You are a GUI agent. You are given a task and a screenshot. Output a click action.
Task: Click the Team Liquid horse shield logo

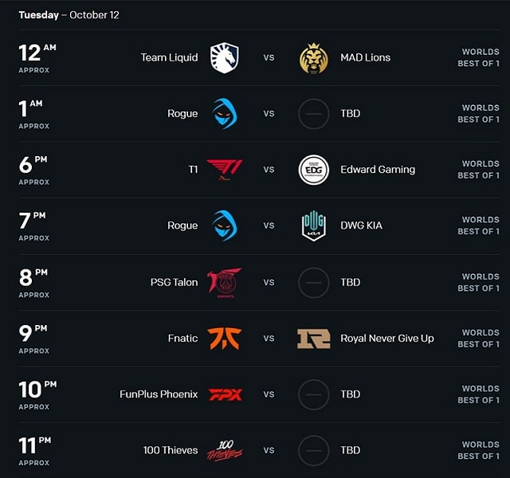(x=225, y=57)
